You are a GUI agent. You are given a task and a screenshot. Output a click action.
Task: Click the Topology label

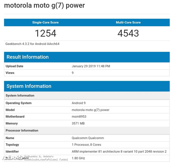pyautogui.click(x=12, y=145)
